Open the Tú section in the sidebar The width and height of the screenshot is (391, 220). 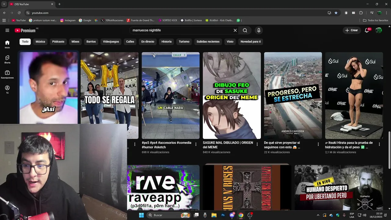pyautogui.click(x=7, y=90)
